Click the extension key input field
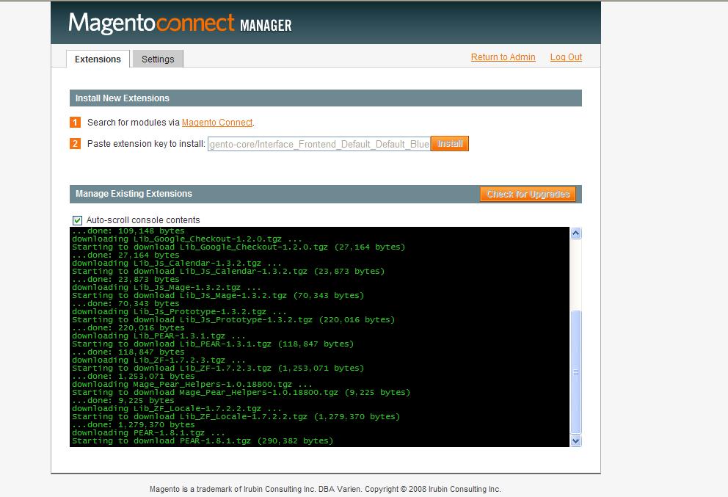Screen dimensions: 728x497 (319, 144)
